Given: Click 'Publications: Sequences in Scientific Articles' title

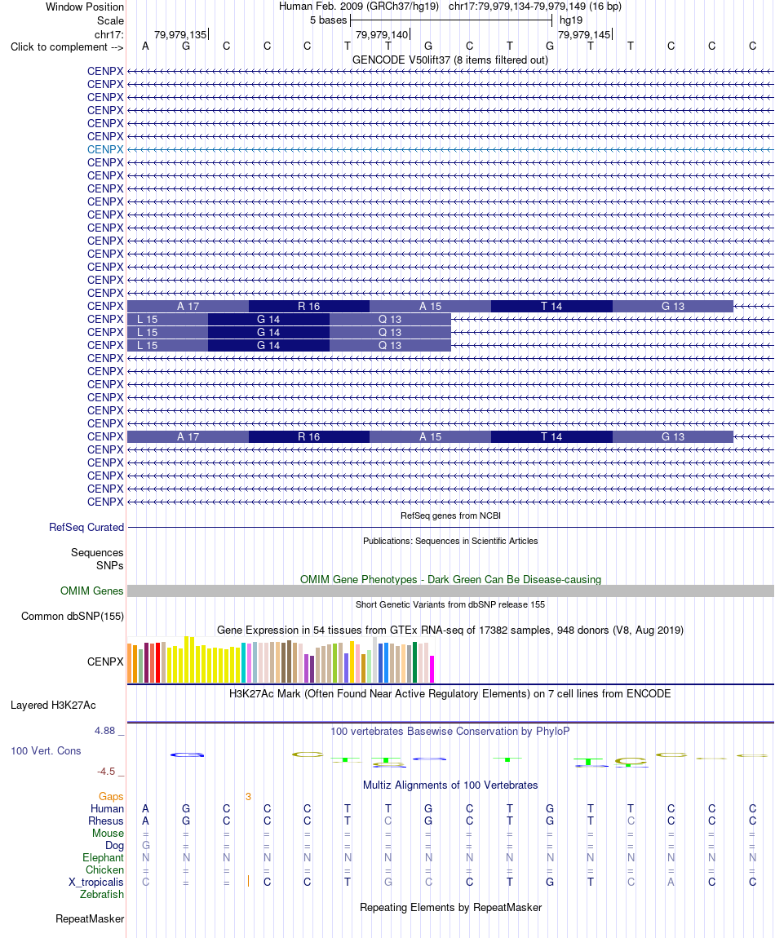Looking at the screenshot, I should pos(450,541).
